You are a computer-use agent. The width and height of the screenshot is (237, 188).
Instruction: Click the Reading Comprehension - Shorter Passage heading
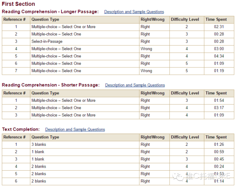click(51, 85)
